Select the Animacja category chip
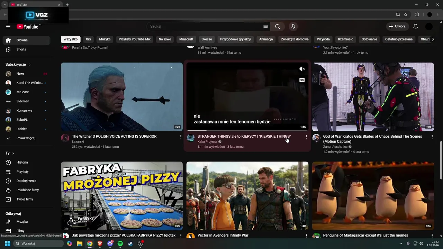This screenshot has height=249, width=443. click(266, 39)
